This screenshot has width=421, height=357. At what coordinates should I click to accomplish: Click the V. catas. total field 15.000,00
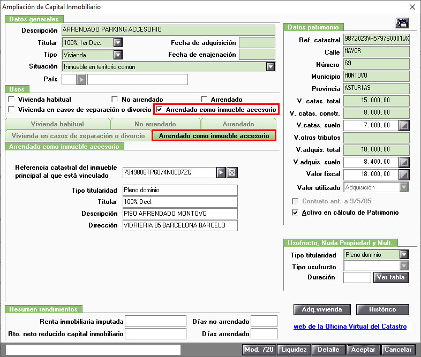click(377, 101)
